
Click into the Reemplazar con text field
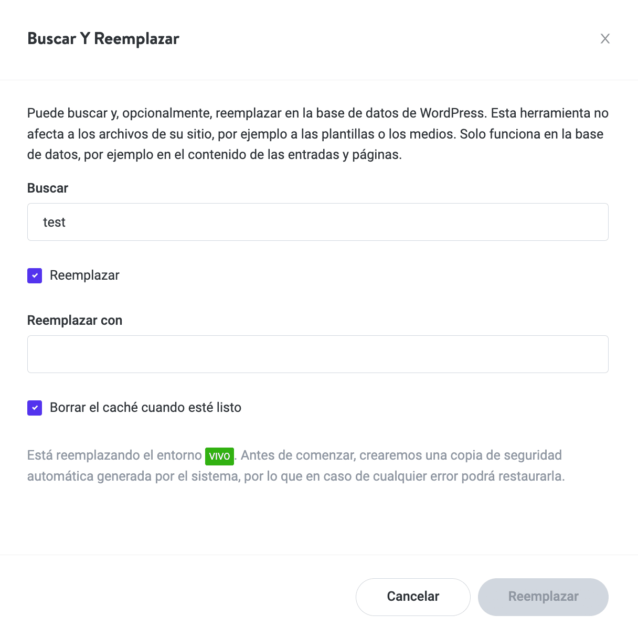[x=317, y=354]
